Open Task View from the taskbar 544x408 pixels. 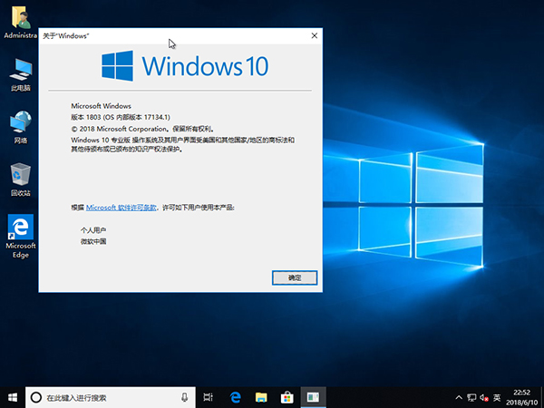coord(209,397)
